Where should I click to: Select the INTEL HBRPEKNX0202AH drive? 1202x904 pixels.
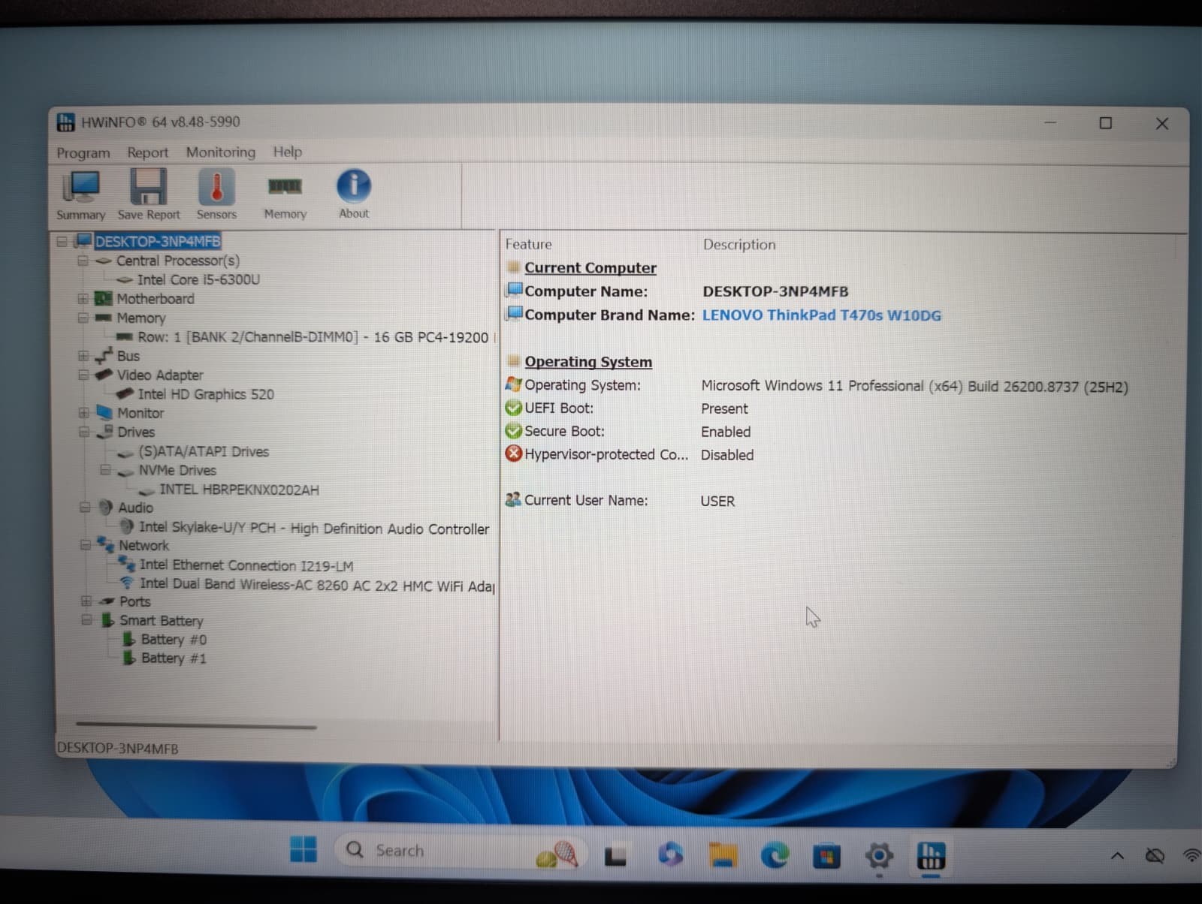(239, 490)
